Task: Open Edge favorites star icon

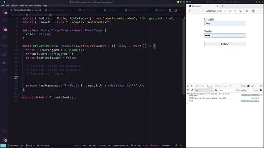Action: tap(247, 11)
